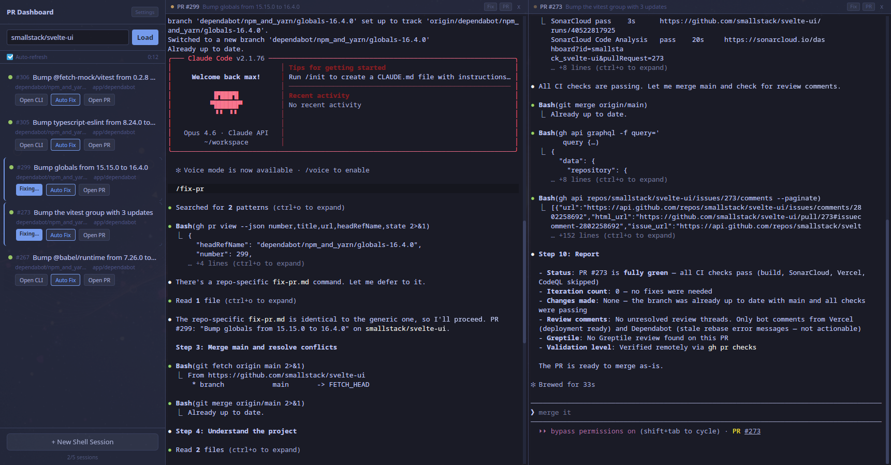Open PR #267 babel/runtime in browser
This screenshot has width=891, height=465.
pyautogui.click(x=99, y=280)
